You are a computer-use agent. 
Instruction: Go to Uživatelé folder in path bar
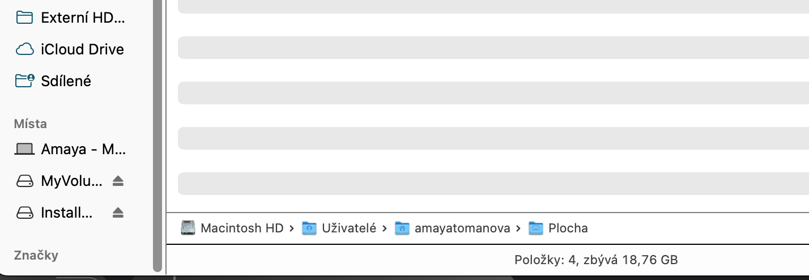tap(348, 228)
